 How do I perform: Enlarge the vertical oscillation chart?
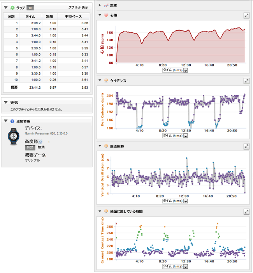[x=246, y=146]
